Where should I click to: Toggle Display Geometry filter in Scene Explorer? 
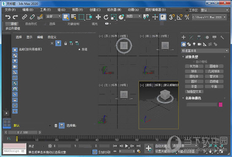15,50
